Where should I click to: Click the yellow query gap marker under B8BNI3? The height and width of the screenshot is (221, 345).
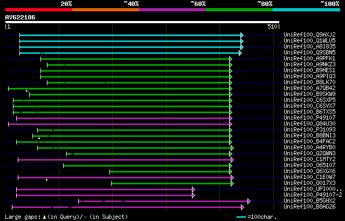point(39,138)
